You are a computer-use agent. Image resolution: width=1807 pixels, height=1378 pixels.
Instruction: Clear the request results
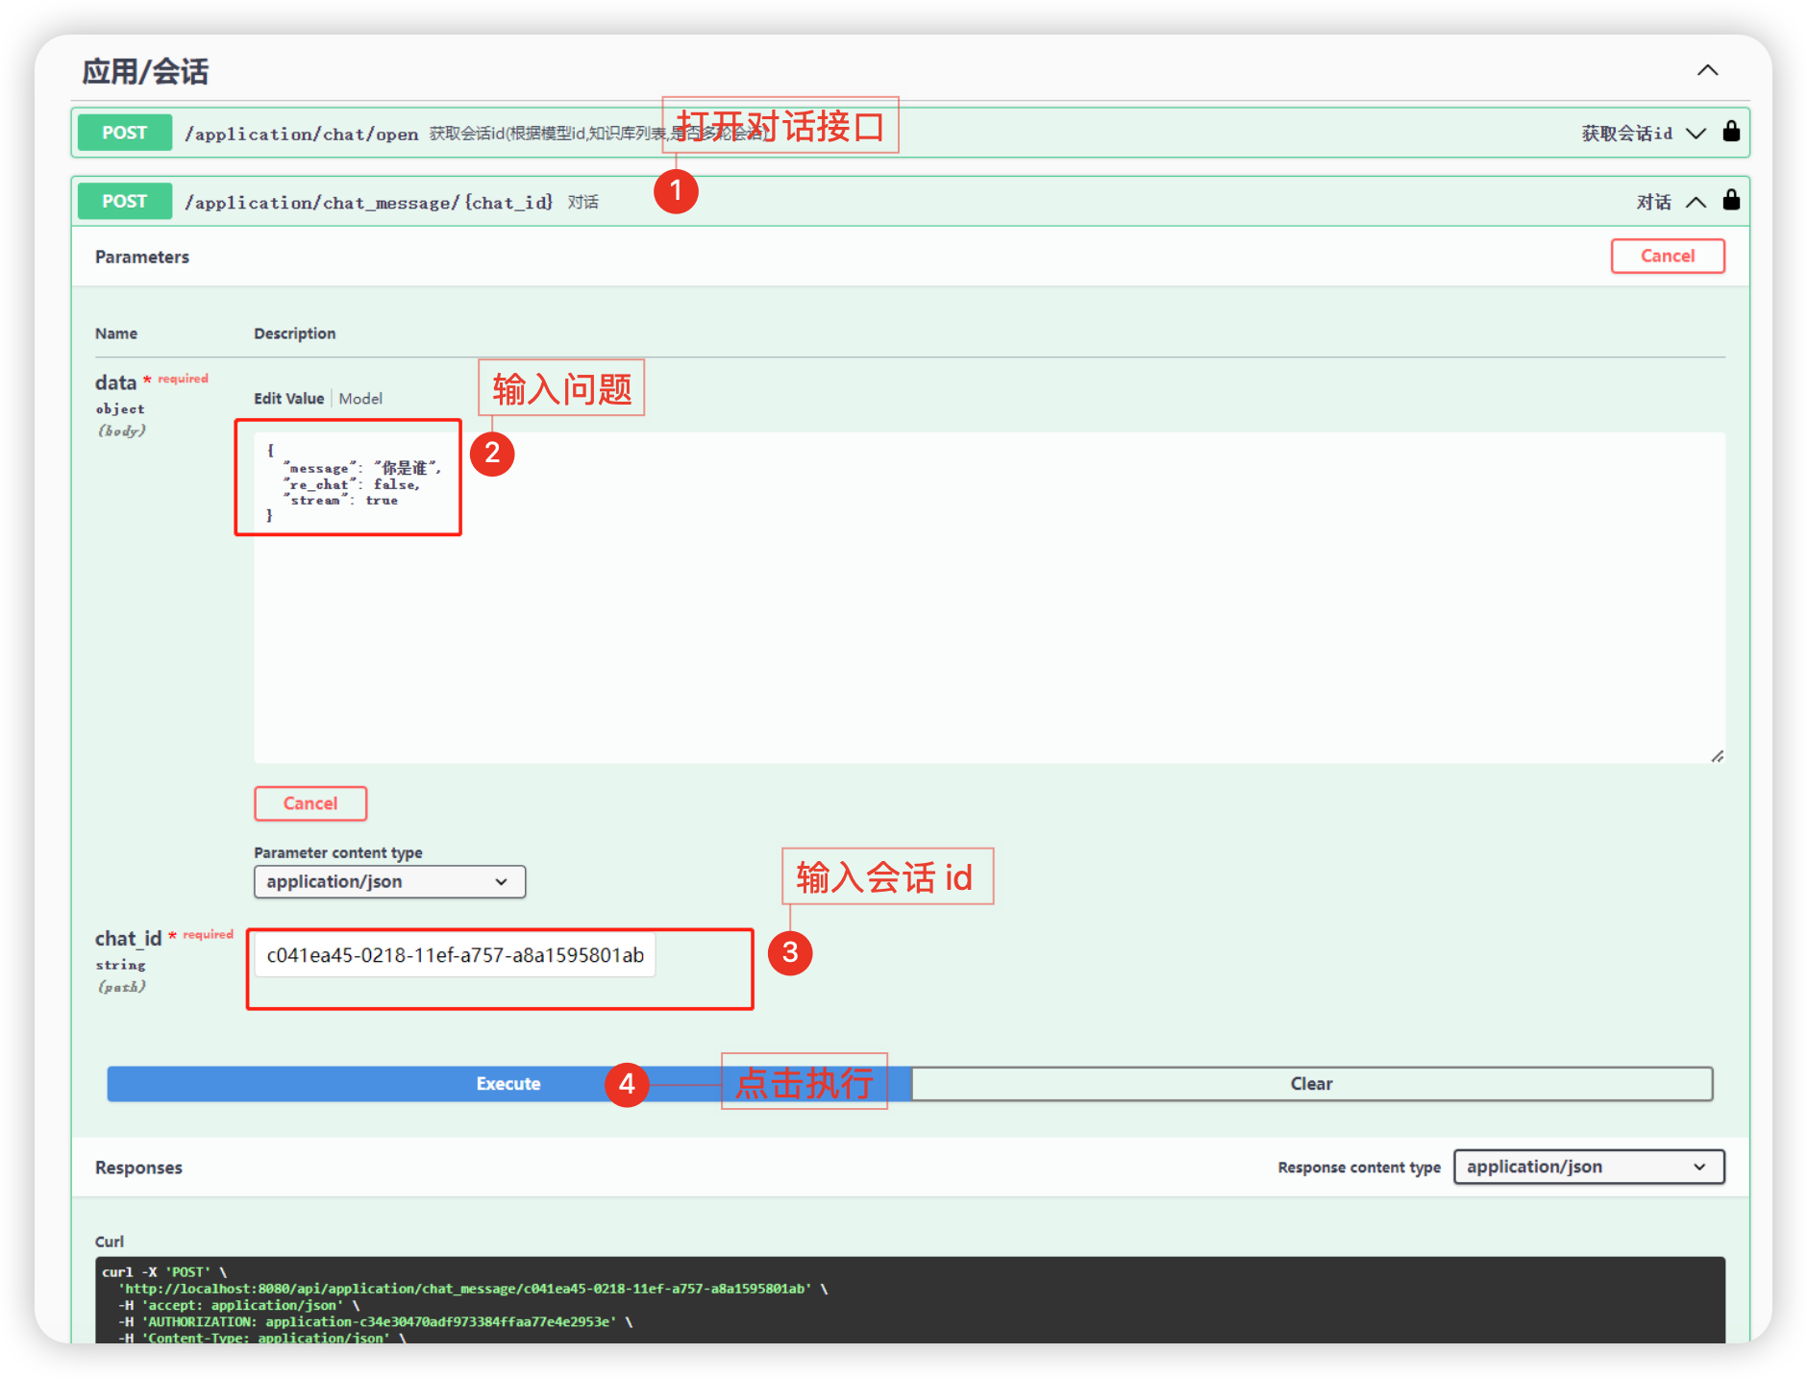(x=1311, y=1083)
